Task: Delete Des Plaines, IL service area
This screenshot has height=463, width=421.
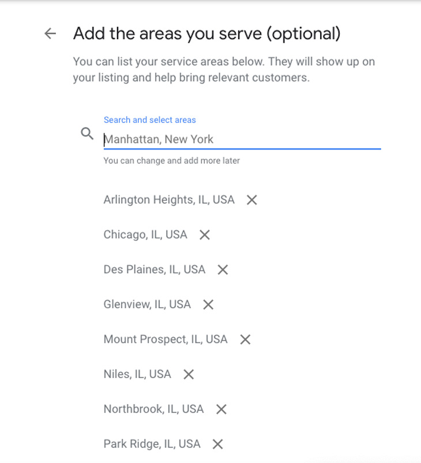Action: point(223,270)
